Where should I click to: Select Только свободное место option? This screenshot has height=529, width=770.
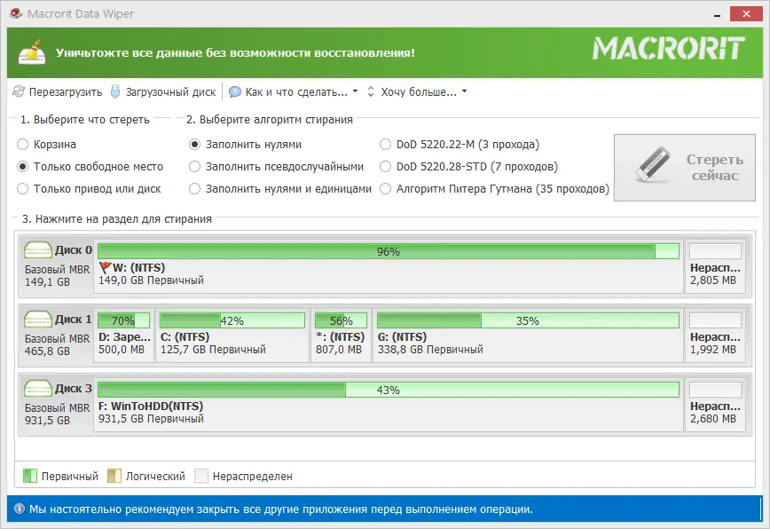point(90,167)
